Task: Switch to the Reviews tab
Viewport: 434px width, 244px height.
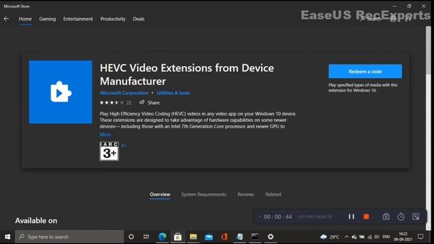Action: tap(245, 195)
